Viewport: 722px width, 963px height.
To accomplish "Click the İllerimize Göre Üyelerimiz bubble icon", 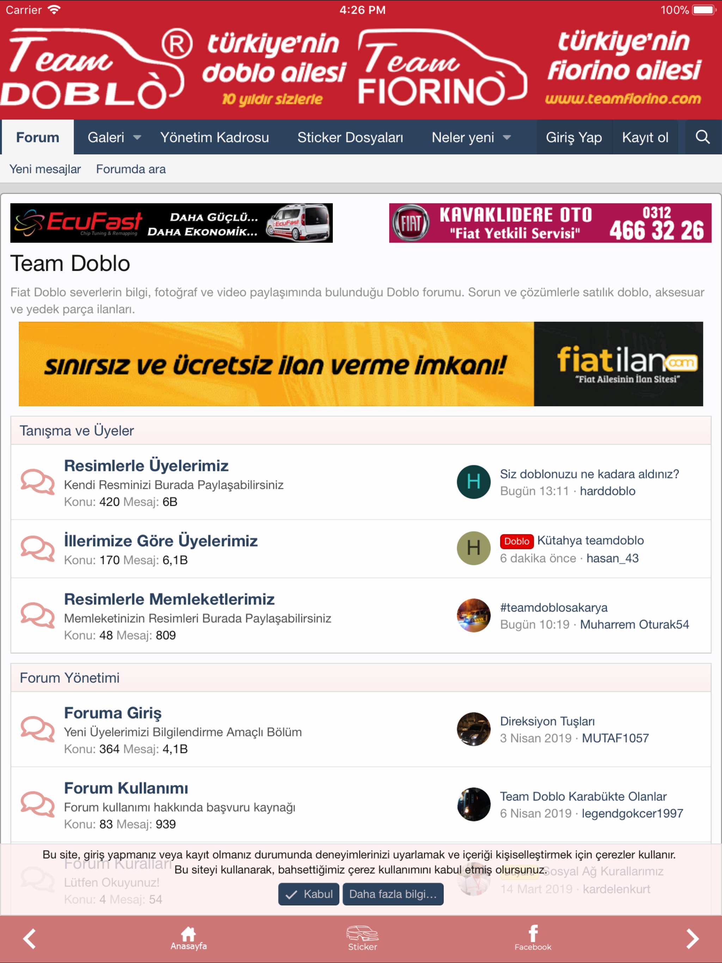I will 37,548.
